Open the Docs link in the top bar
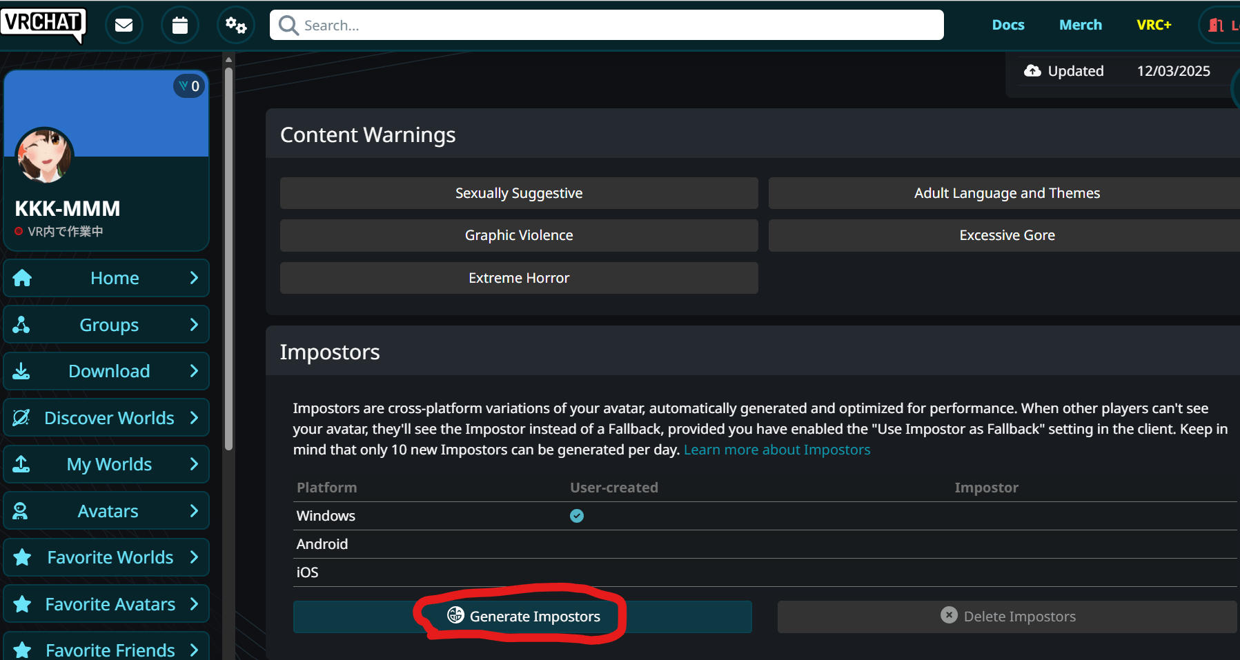The width and height of the screenshot is (1240, 660). pyautogui.click(x=1008, y=25)
